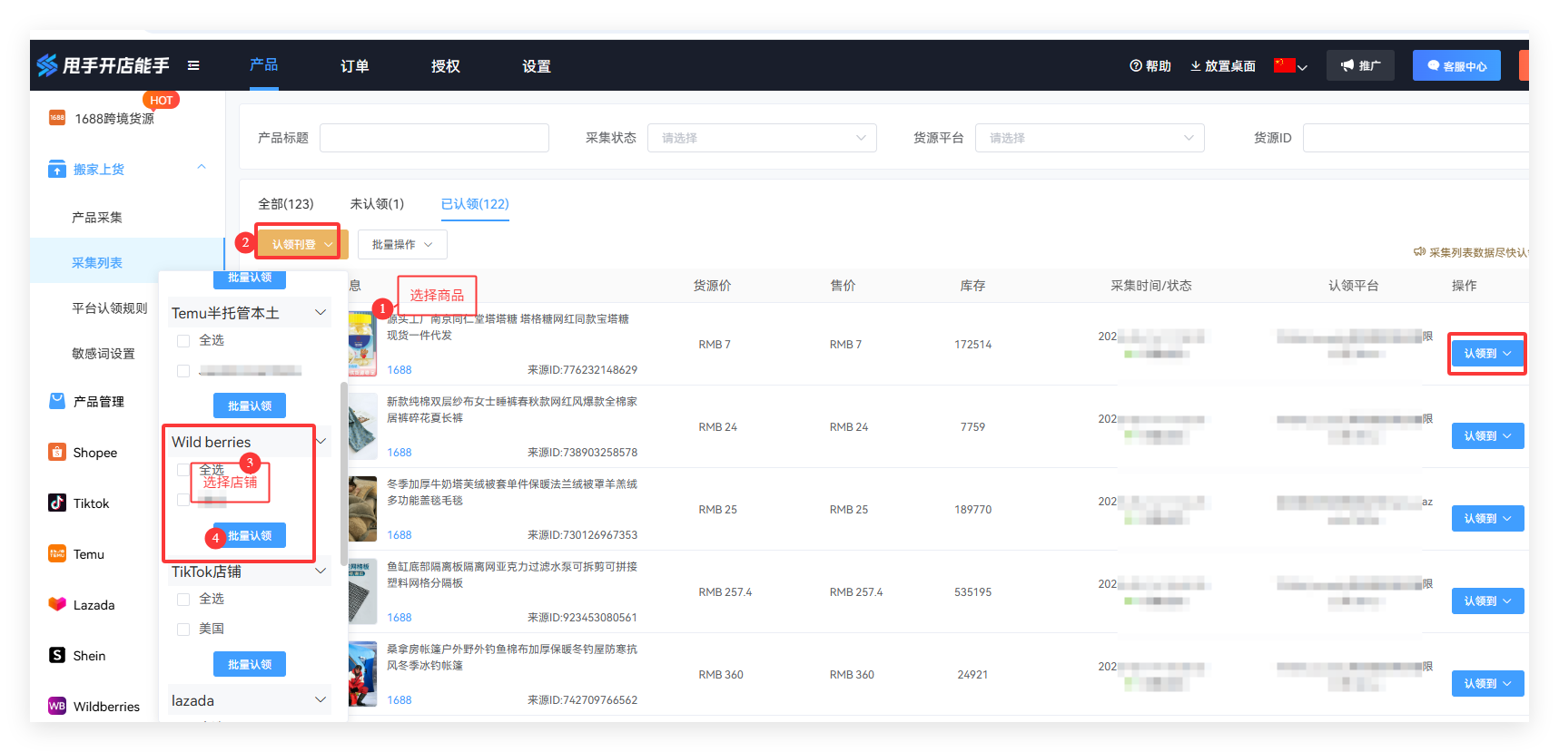
Task: Click 认领到 for the RMB 24 product
Action: point(1487,435)
